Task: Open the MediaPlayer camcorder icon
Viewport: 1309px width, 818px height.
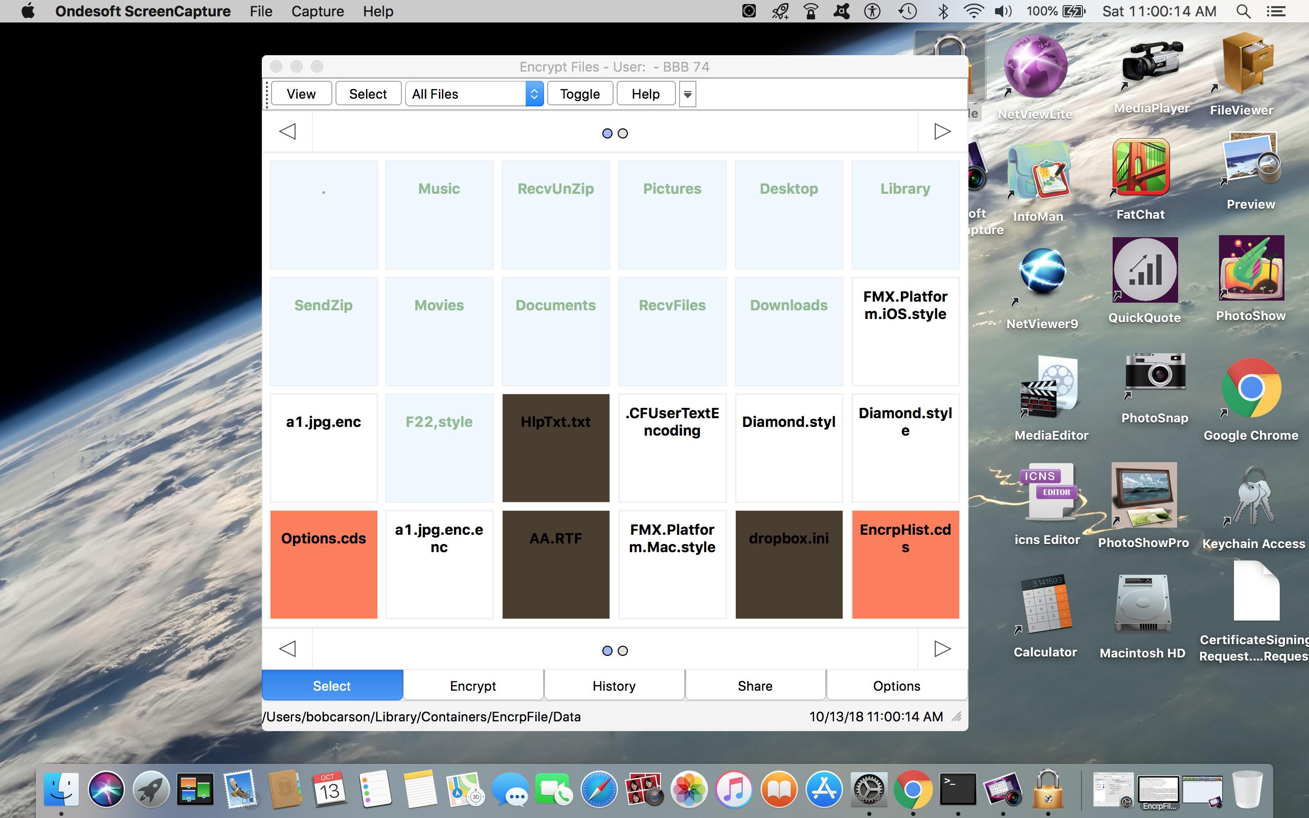Action: [x=1152, y=66]
